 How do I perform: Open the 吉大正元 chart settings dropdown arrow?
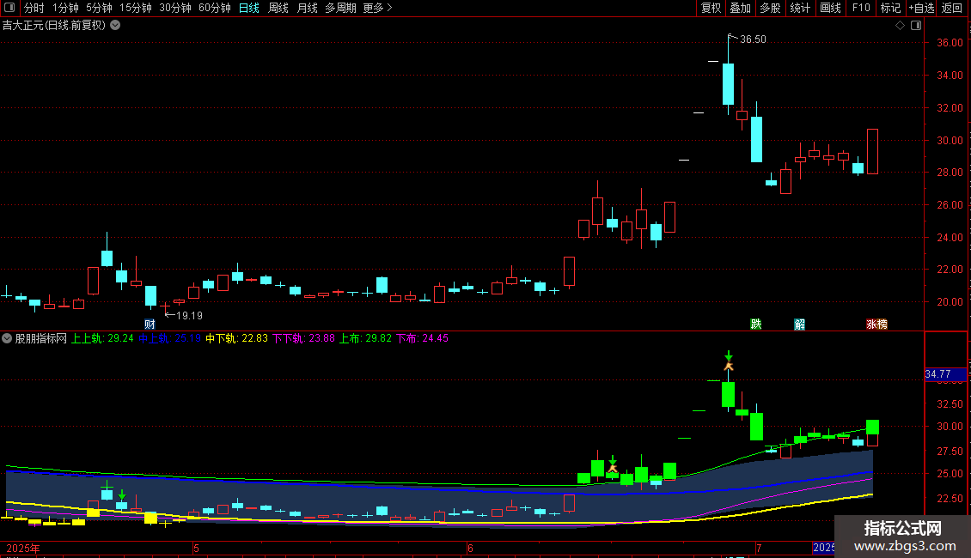click(x=115, y=26)
